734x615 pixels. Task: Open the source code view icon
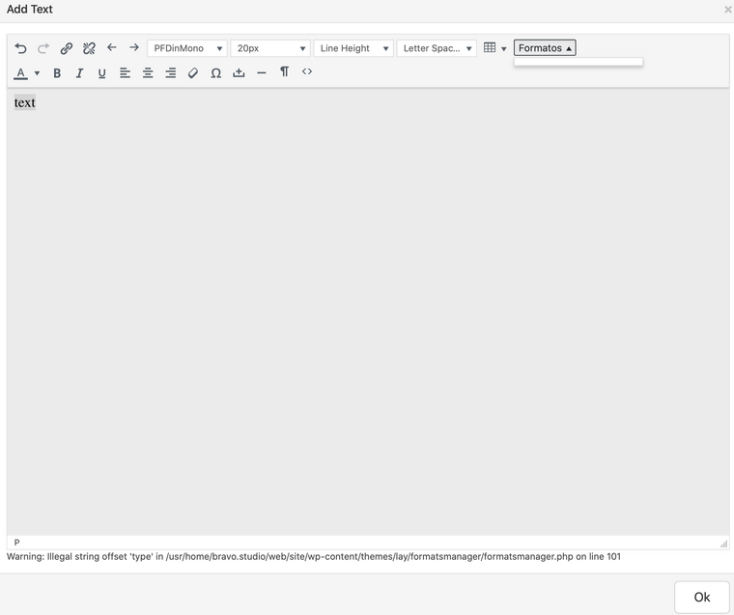point(307,71)
